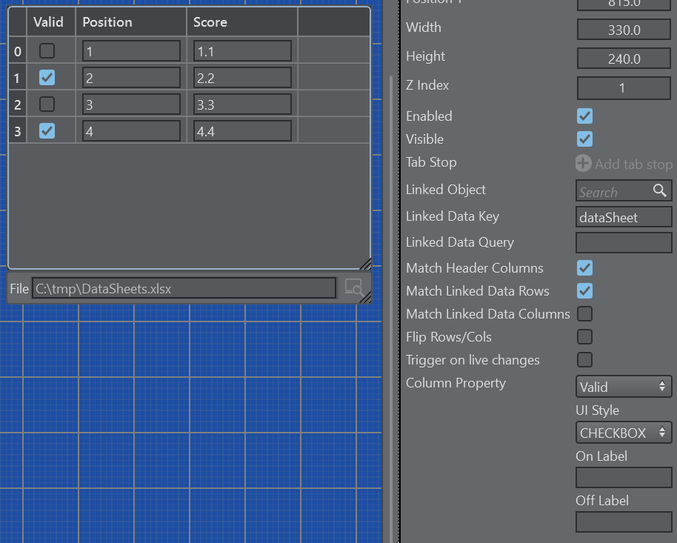This screenshot has height=543, width=677.
Task: Toggle the Valid checkbox in row 0
Action: (47, 51)
